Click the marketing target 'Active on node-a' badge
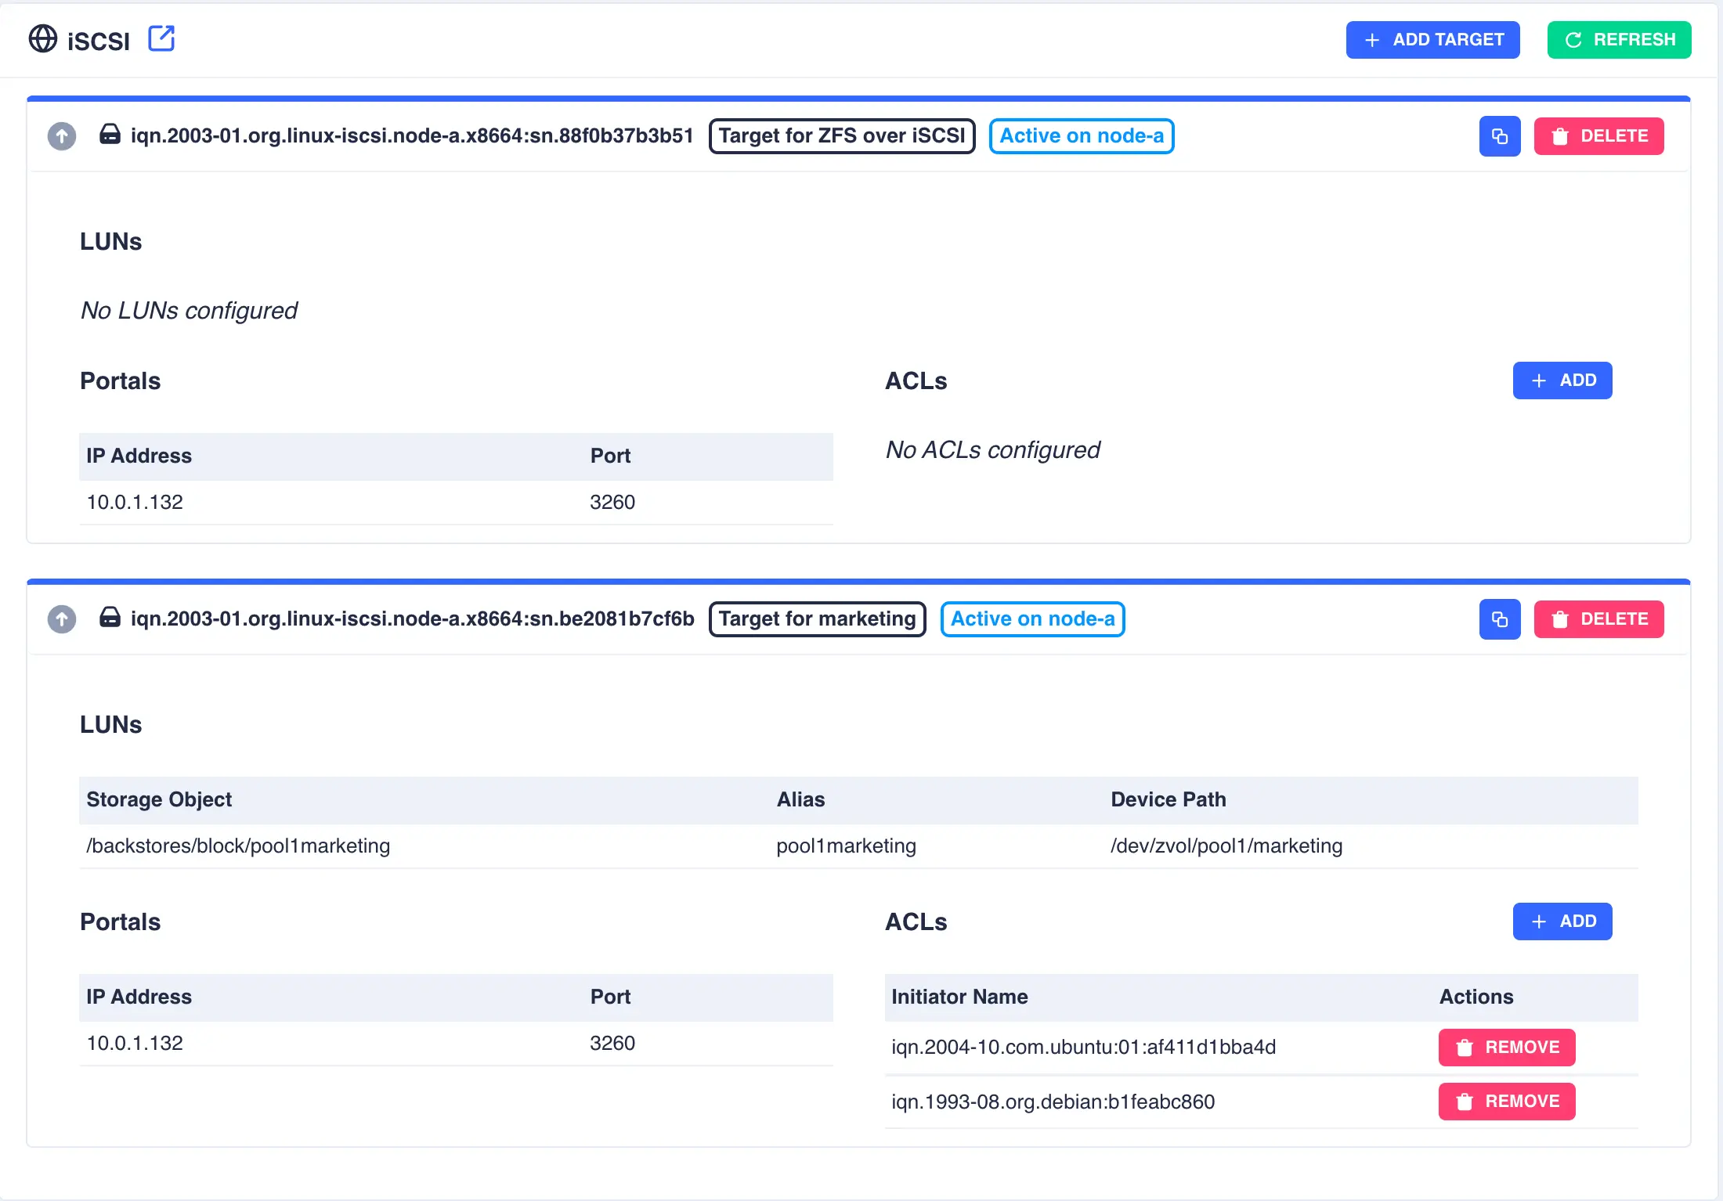Viewport: 1723px width, 1201px height. click(x=1032, y=619)
